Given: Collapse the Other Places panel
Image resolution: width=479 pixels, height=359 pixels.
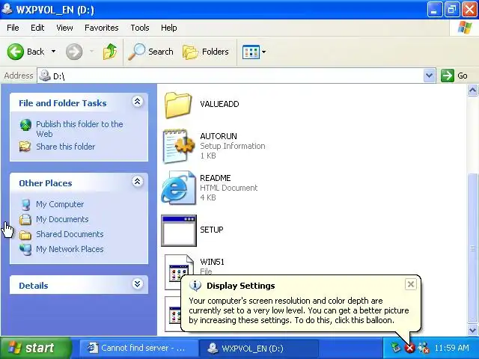Looking at the screenshot, I should [138, 182].
